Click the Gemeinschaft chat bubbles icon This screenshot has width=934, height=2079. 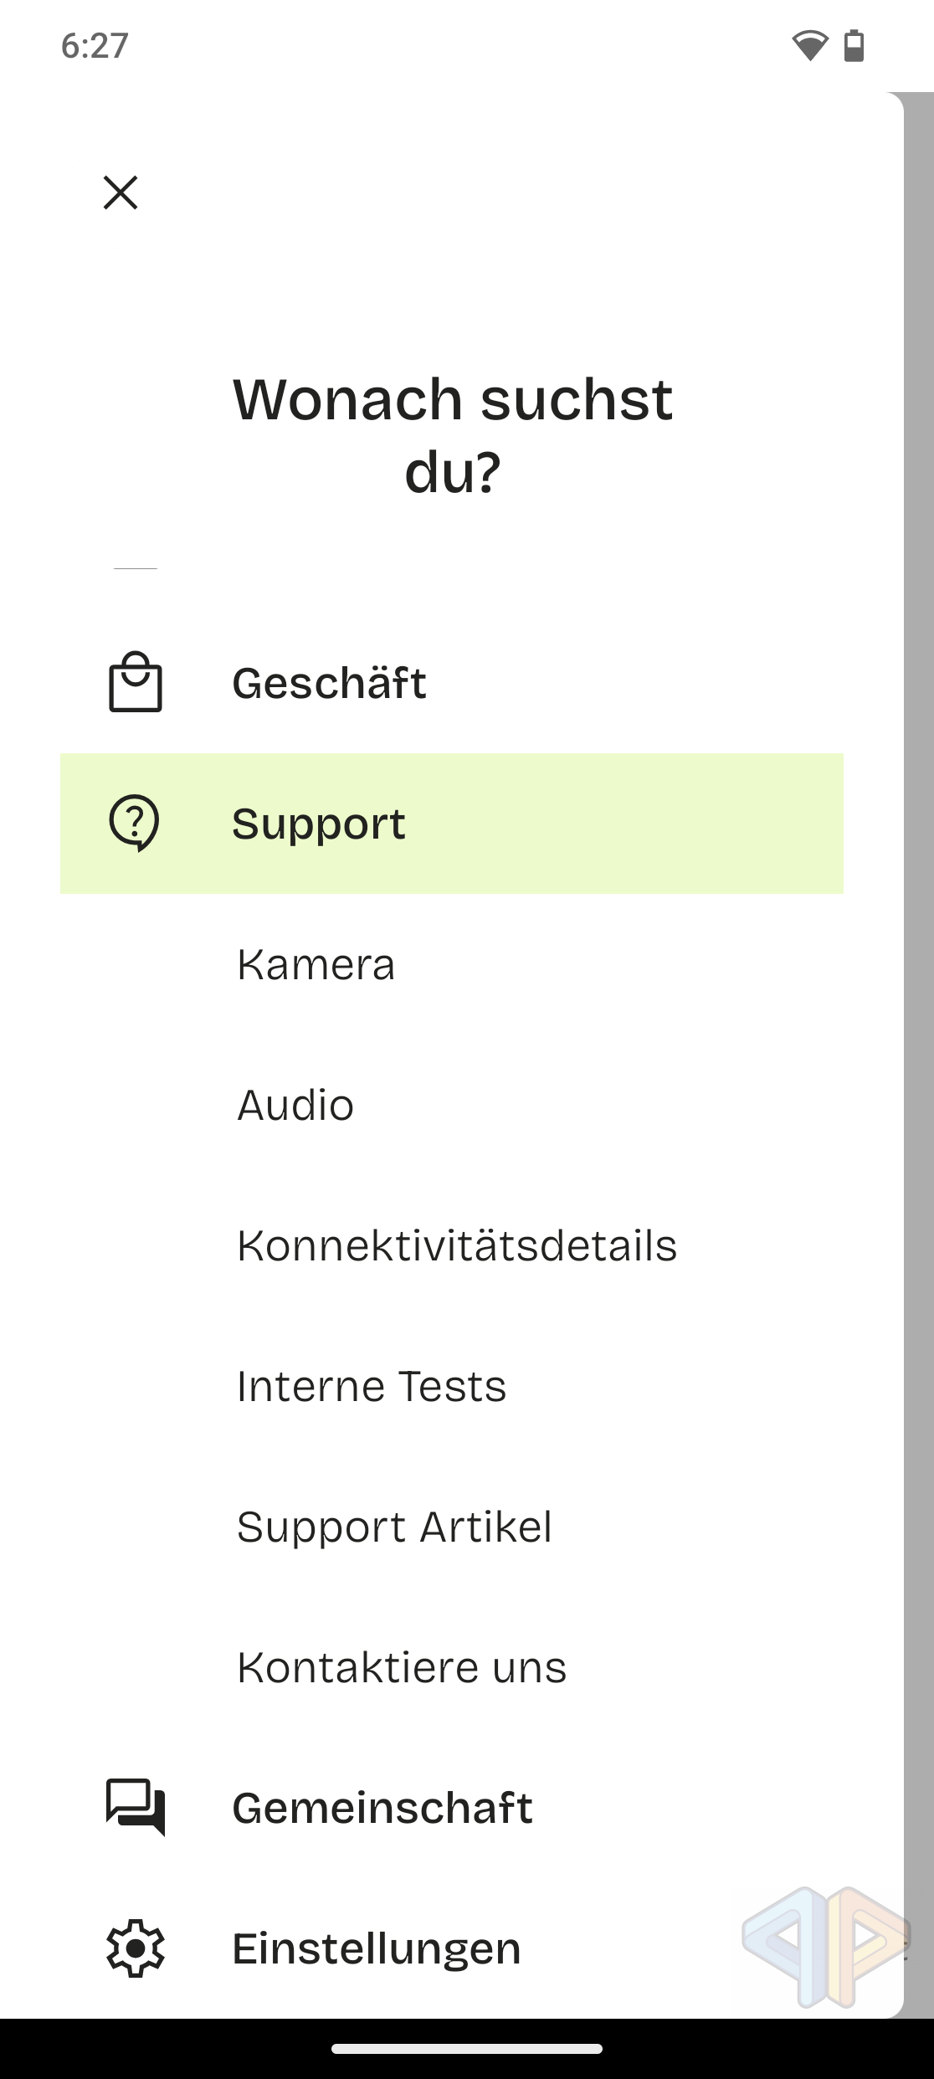click(135, 1807)
